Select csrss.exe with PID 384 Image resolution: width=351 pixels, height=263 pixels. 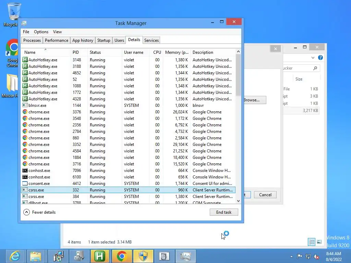[129, 196]
